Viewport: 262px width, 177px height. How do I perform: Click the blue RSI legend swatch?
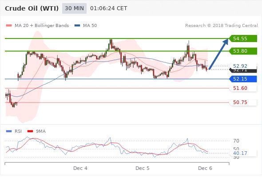(9, 131)
